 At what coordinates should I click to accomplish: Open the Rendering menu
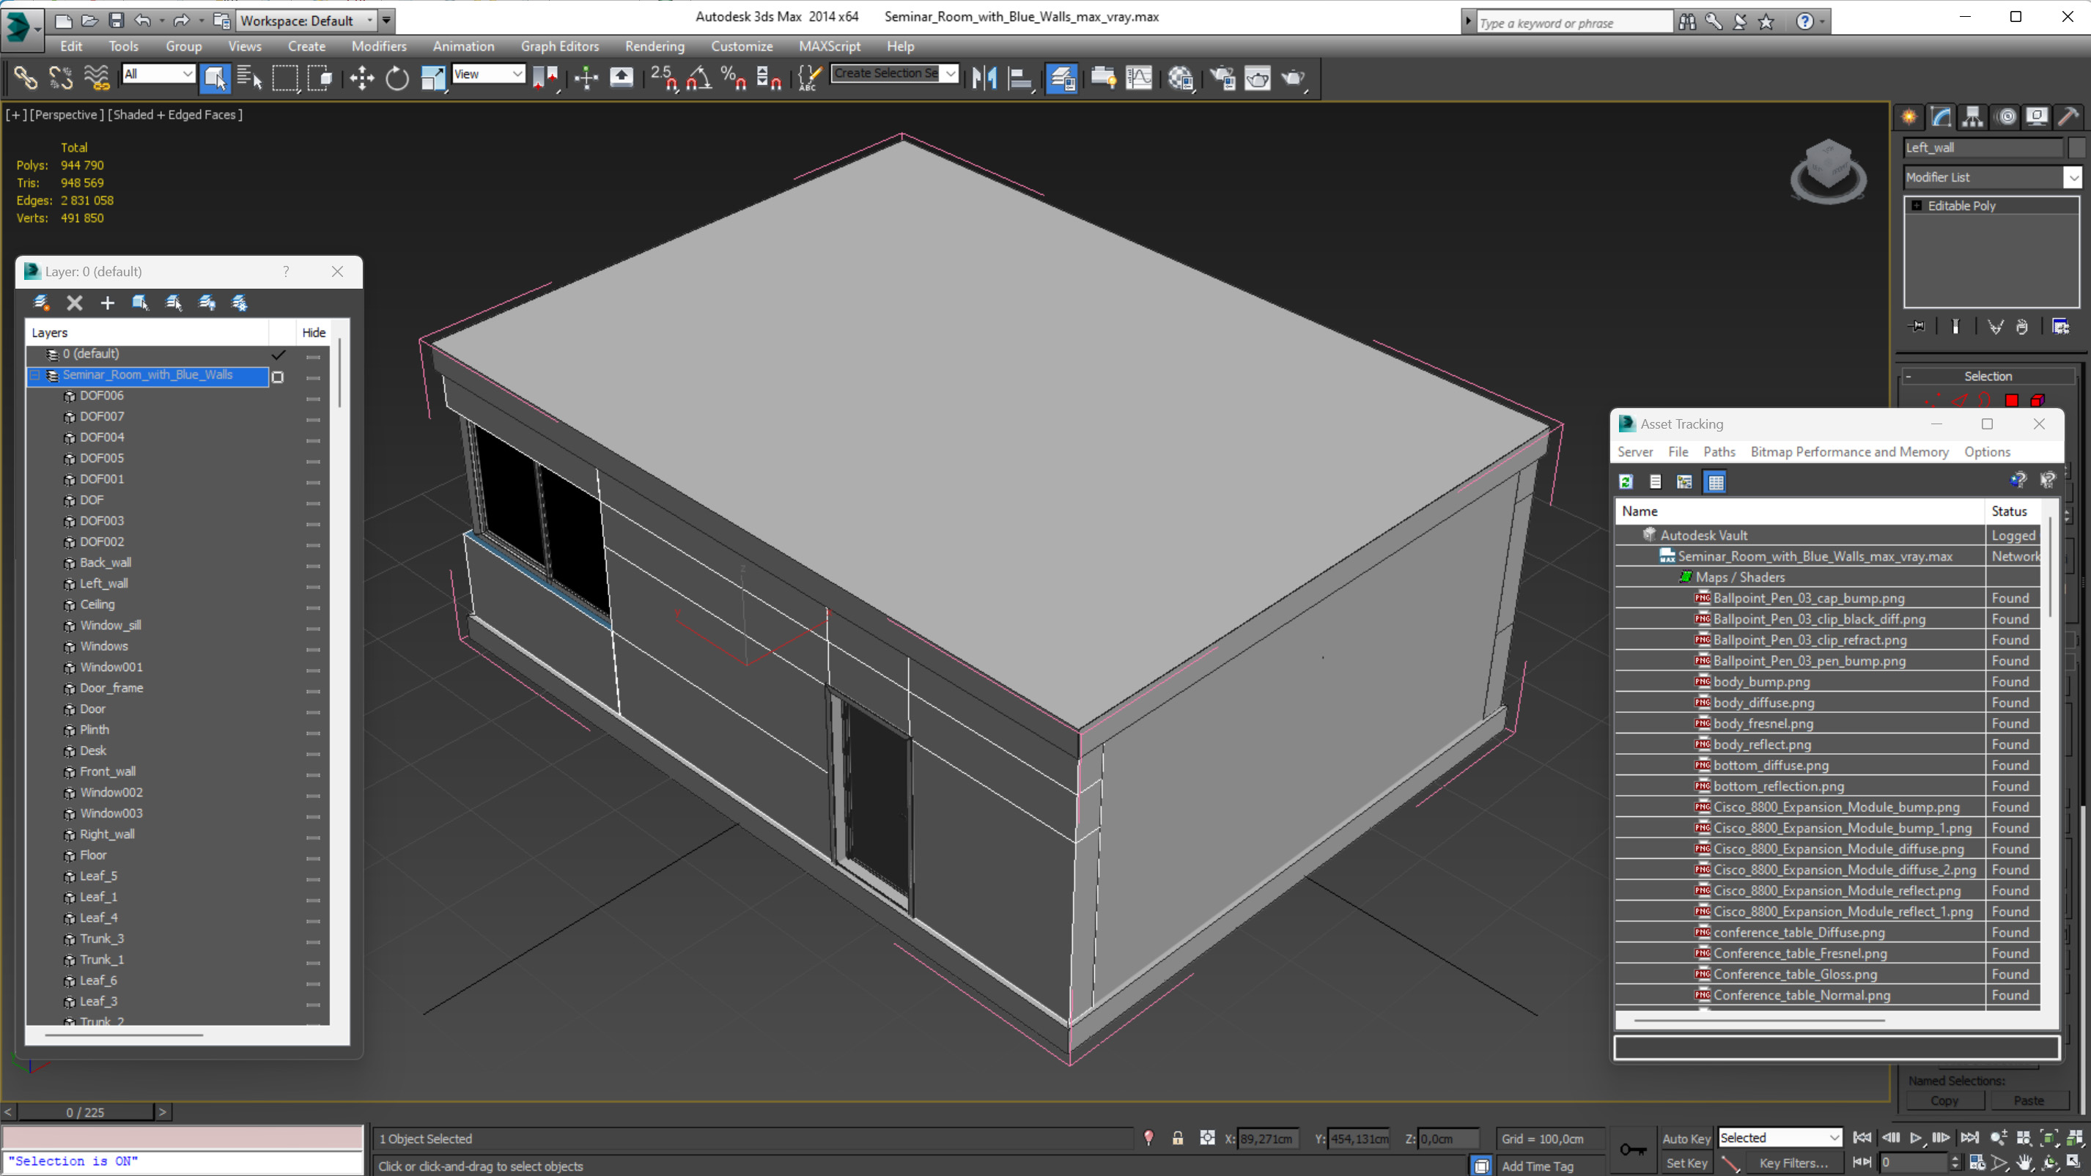(654, 46)
